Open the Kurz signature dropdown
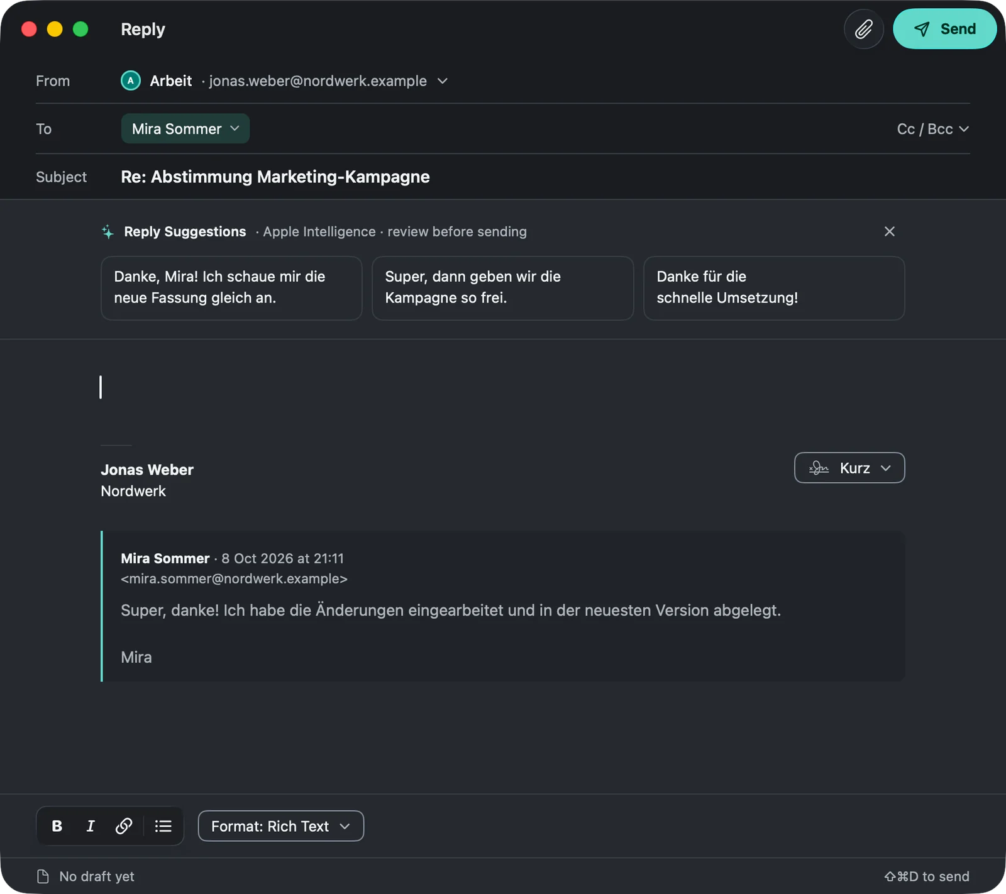Screen dimensions: 1006x894 click(849, 468)
